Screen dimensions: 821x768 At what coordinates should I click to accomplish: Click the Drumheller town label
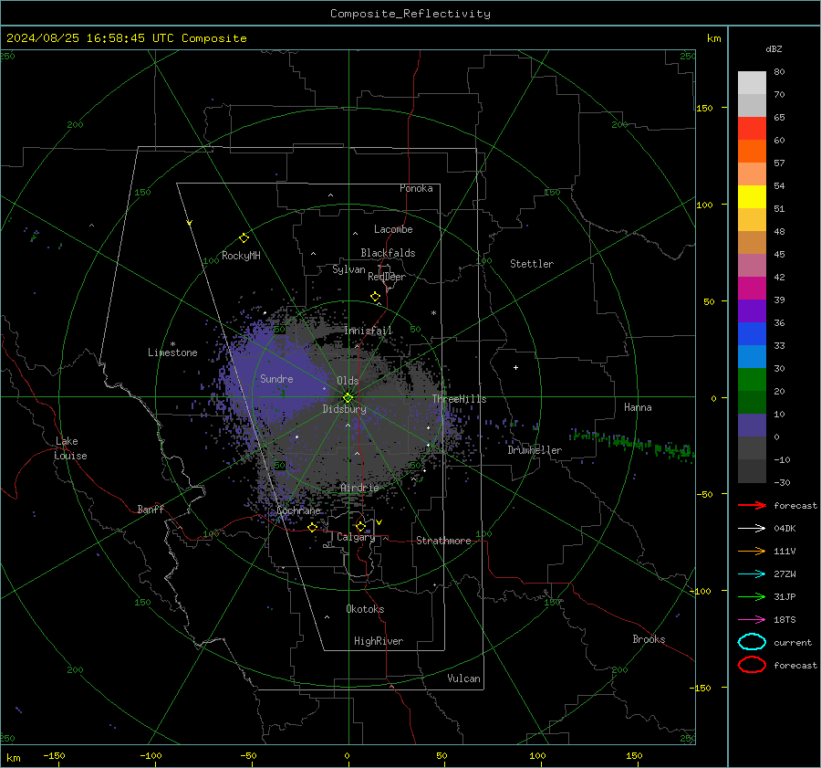[x=535, y=450]
